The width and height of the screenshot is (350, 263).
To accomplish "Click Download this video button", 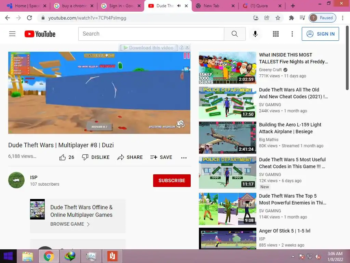I will [149, 48].
